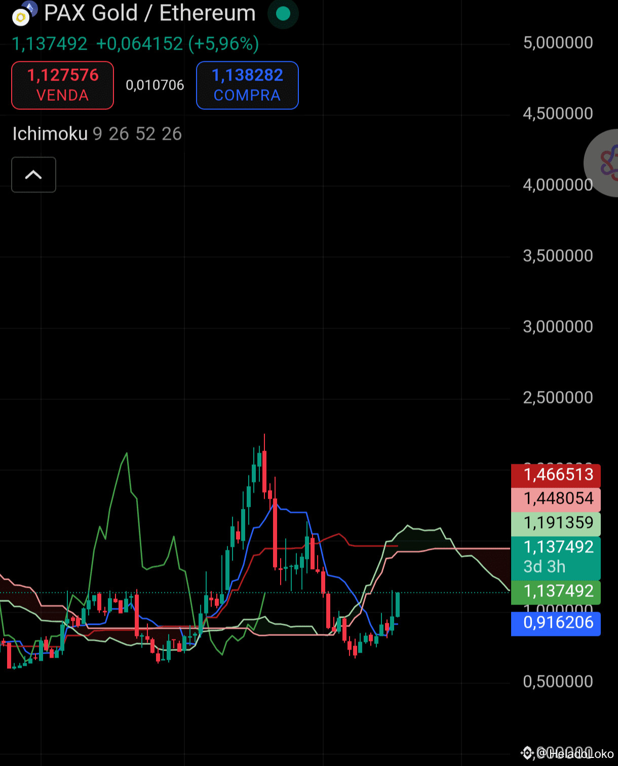Screen dimensions: 618x766
Task: Tap the last price change +0,064152 (+5,96%) text
Action: coord(177,44)
